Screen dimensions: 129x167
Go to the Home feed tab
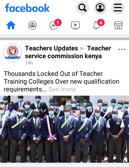11,25
